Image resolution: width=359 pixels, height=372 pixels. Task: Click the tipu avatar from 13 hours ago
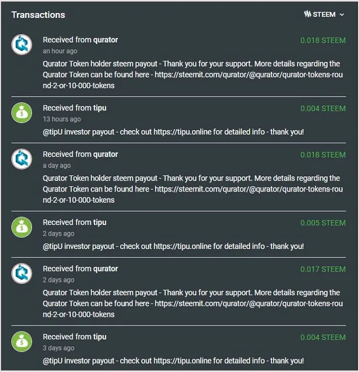[x=22, y=113]
